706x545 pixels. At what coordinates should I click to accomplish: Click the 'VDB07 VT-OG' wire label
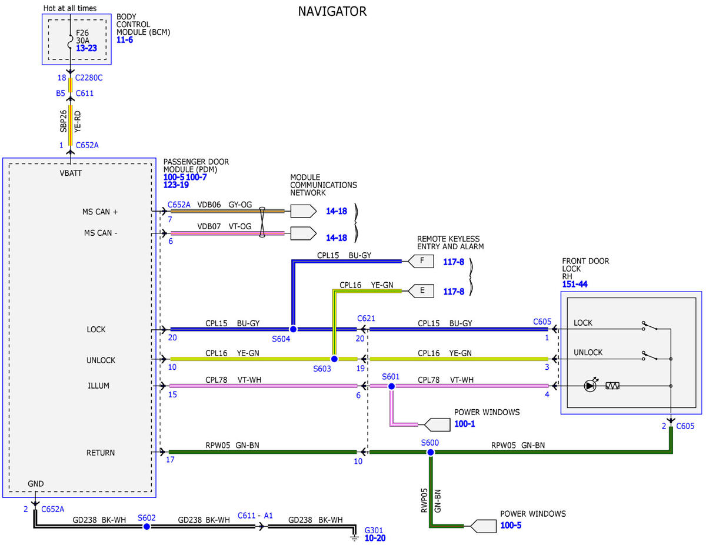[224, 226]
